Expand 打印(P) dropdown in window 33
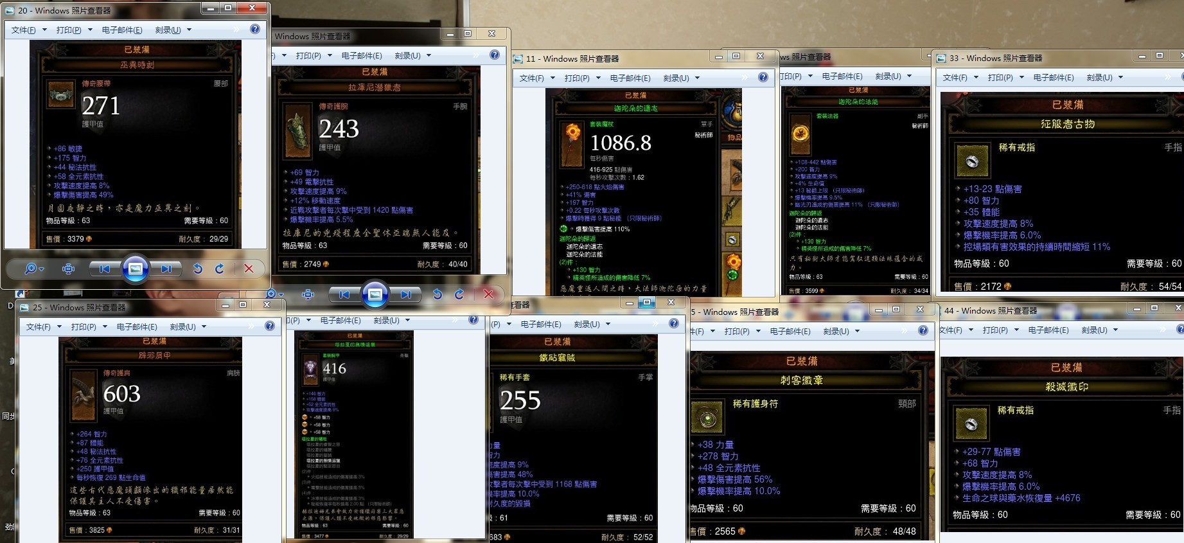Image resolution: width=1184 pixels, height=543 pixels. (x=1021, y=77)
